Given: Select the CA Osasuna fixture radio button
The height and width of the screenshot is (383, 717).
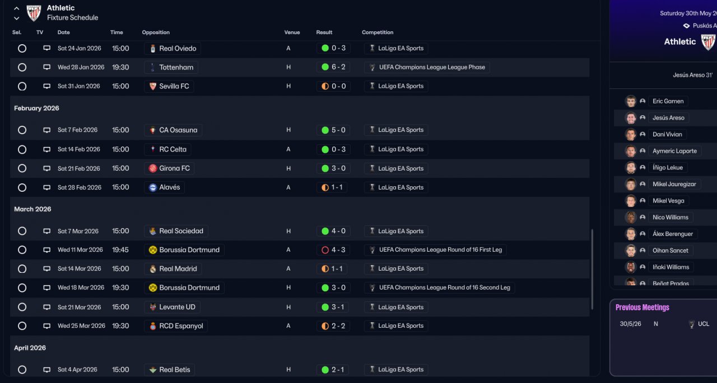Looking at the screenshot, I should (22, 130).
